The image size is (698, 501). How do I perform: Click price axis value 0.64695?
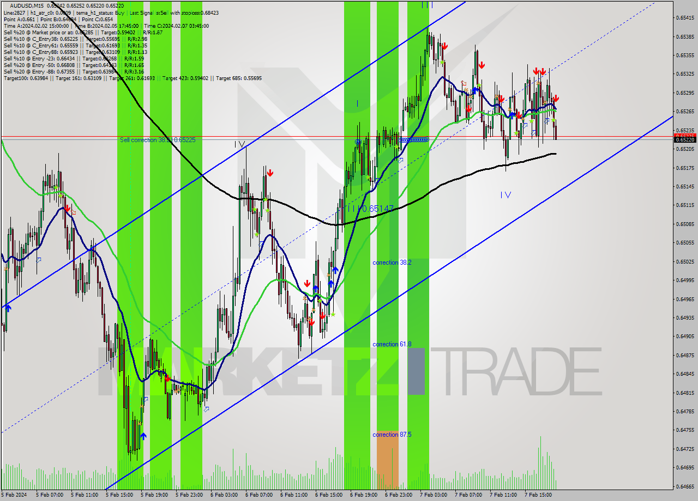pyautogui.click(x=685, y=467)
